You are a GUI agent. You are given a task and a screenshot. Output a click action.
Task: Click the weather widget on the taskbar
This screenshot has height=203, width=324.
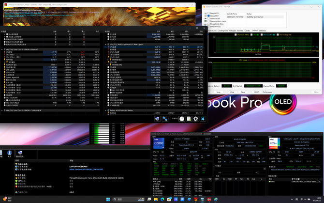pyautogui.click(x=7, y=199)
